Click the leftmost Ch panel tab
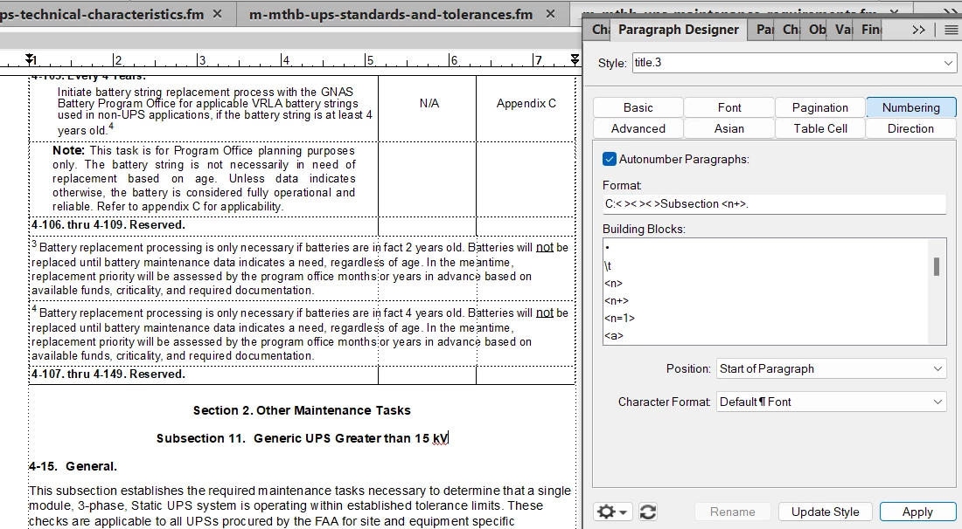This screenshot has height=529, width=962. (600, 30)
